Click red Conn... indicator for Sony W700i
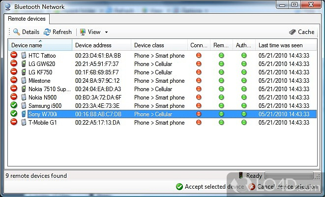The width and height of the screenshot is (325, 197). [199, 114]
